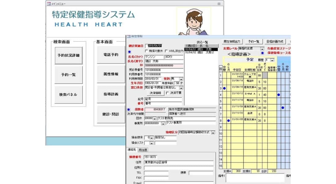Click the blue dot in plan row 3
The height and width of the screenshot is (184, 336).
(225, 88)
